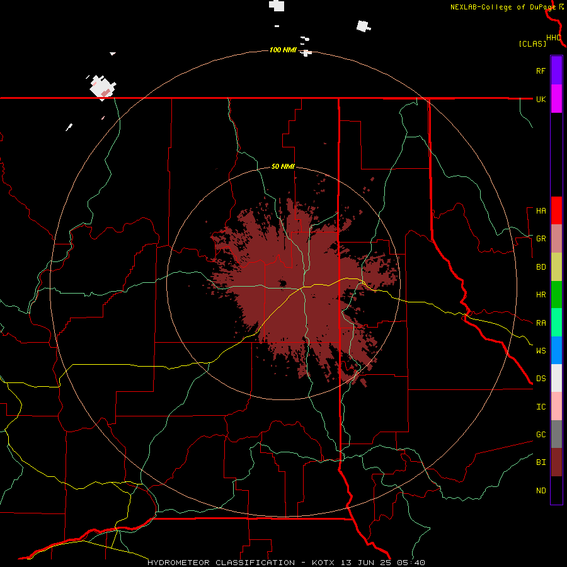Select the 'HR' legend label

pyautogui.click(x=541, y=295)
